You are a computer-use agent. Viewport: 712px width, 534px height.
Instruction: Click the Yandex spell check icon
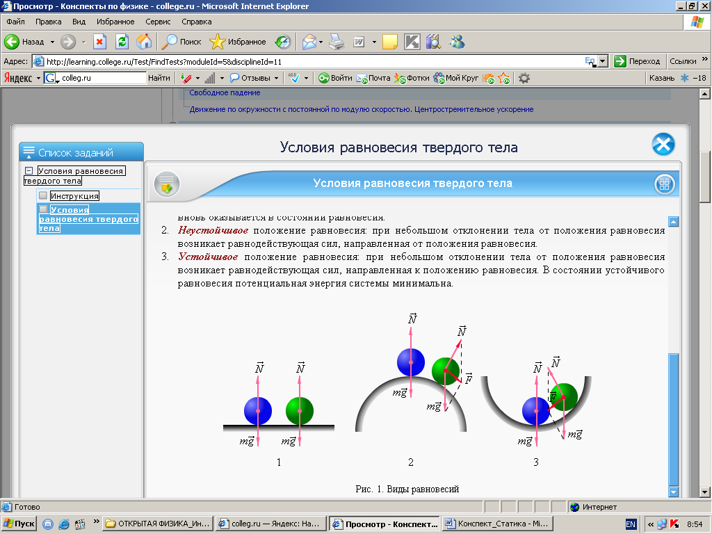point(294,78)
